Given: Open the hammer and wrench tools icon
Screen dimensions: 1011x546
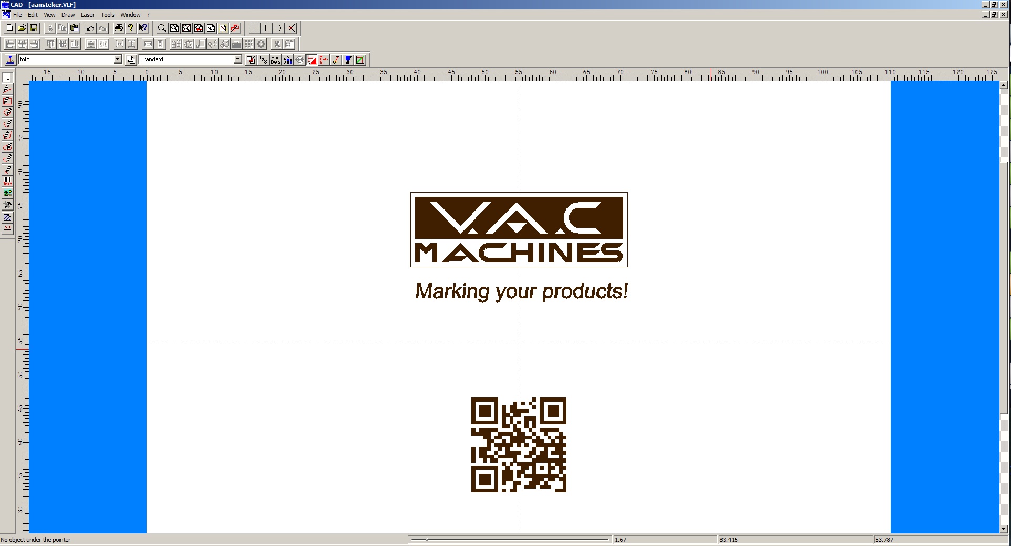Looking at the screenshot, I should (x=7, y=205).
